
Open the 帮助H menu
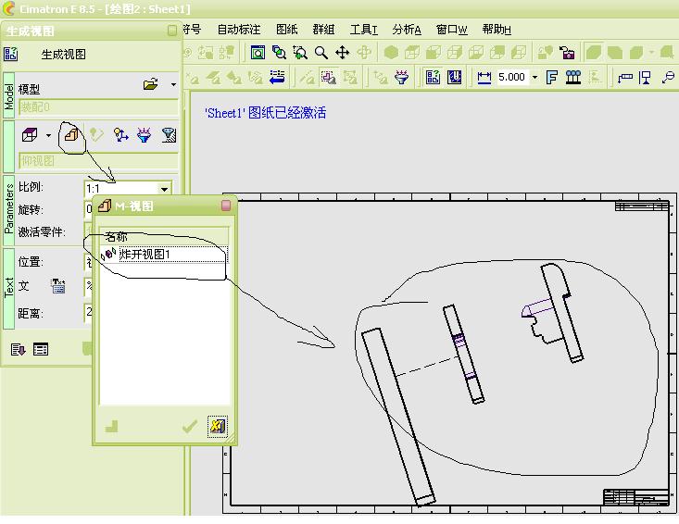click(x=497, y=30)
